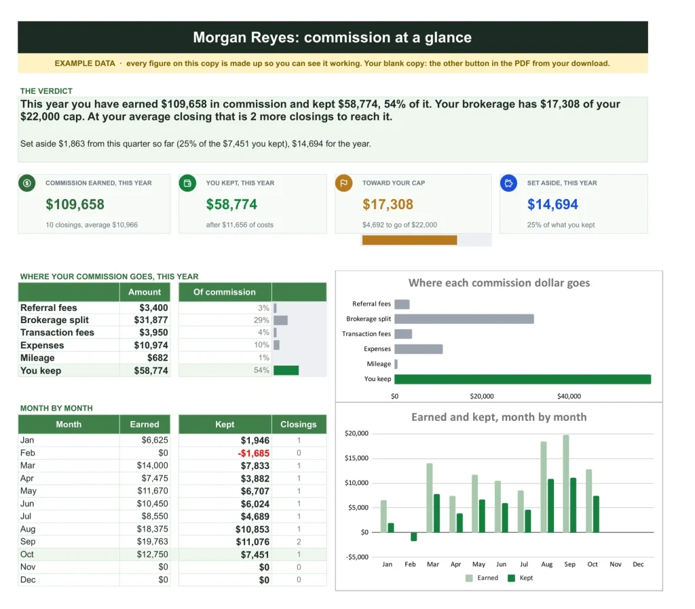Click the 10 closings, average $10,966 note
Image resolution: width=695 pixels, height=609 pixels.
point(92,225)
